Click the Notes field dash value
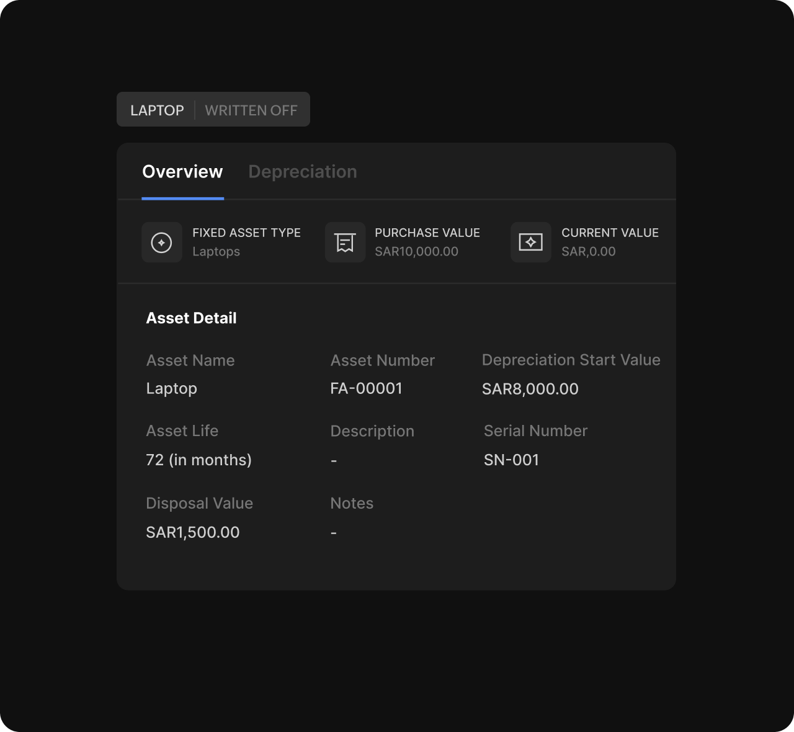Viewport: 794px width, 732px height. pyautogui.click(x=334, y=533)
